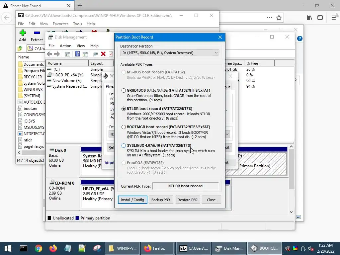Image resolution: width=340 pixels, height=255 pixels.
Task: Click the Volume column header in Disk Management
Action: click(x=67, y=63)
